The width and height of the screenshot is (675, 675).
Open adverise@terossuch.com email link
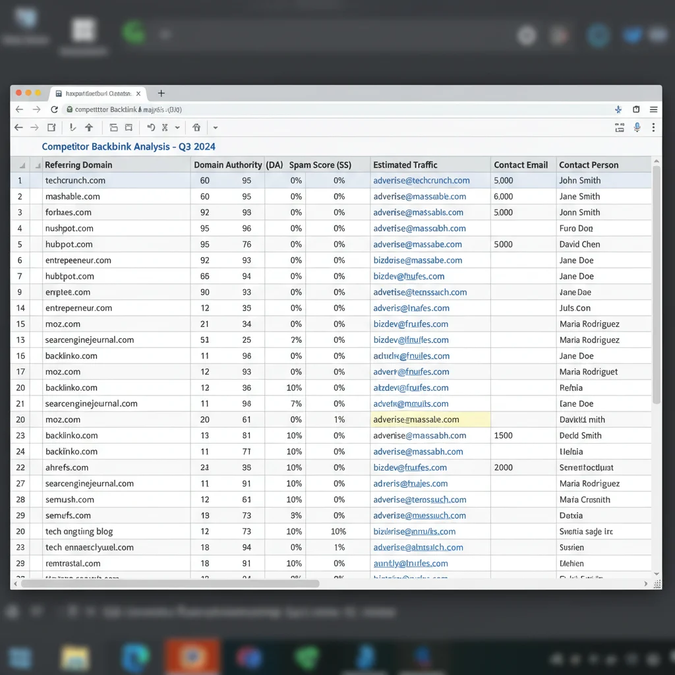click(x=419, y=500)
